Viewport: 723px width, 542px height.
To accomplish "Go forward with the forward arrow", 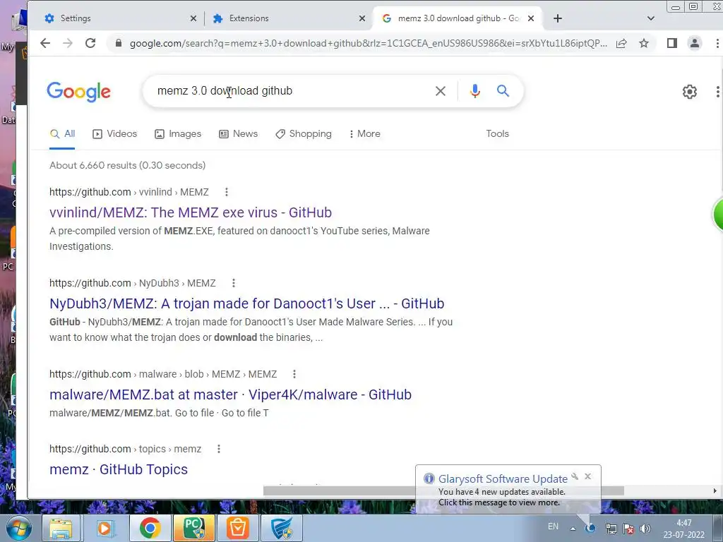I will pos(68,43).
